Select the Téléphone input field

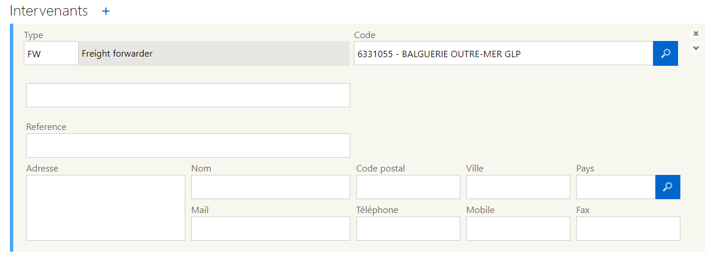[408, 229]
